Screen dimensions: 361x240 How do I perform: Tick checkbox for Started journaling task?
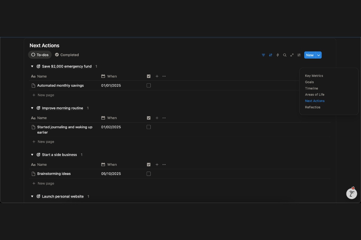149,127
